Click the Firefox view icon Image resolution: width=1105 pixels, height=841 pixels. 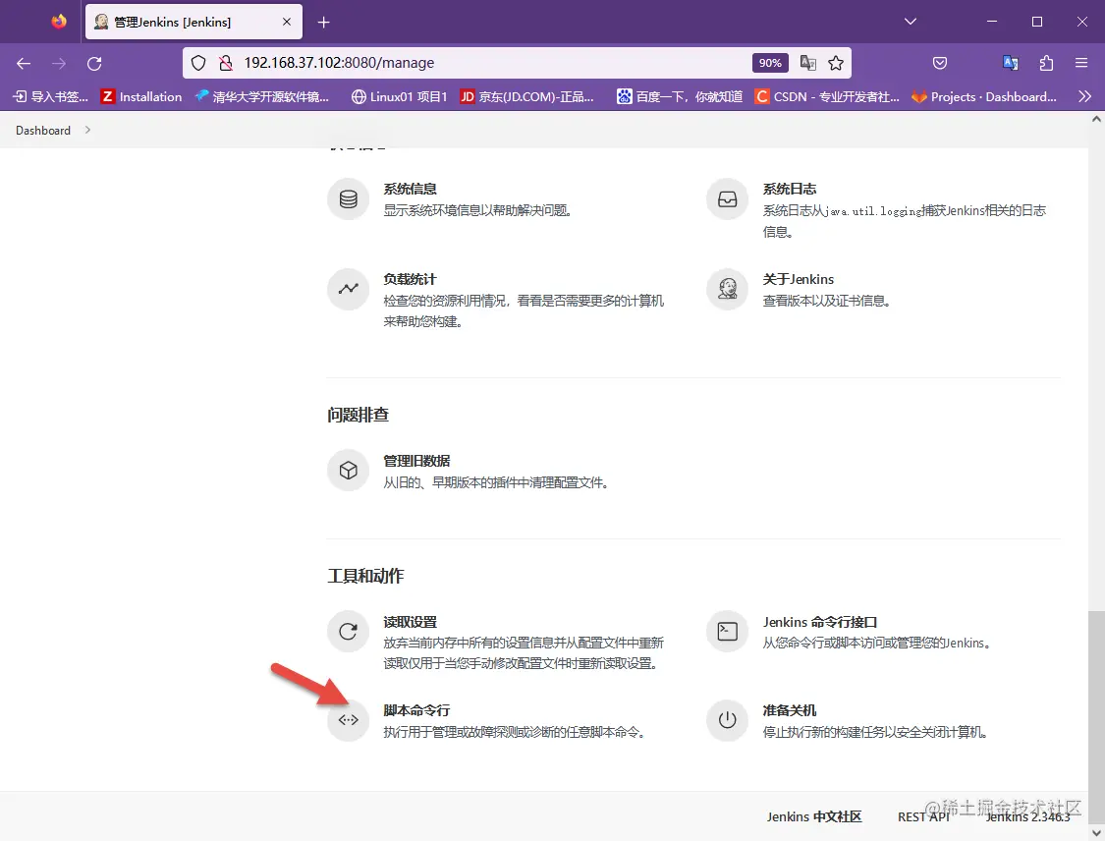click(59, 22)
